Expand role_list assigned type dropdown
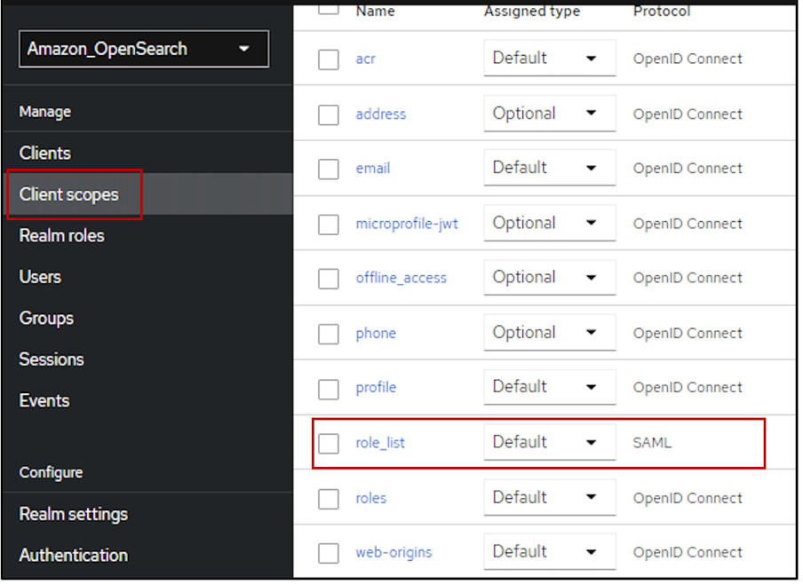Viewport: 803px width, 584px height. [550, 442]
